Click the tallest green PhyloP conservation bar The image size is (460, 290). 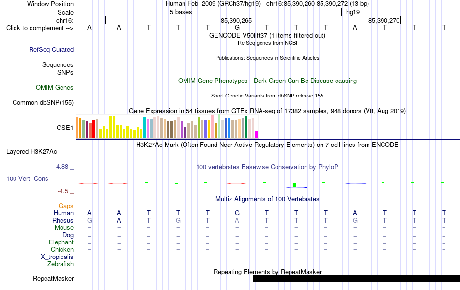tap(294, 184)
